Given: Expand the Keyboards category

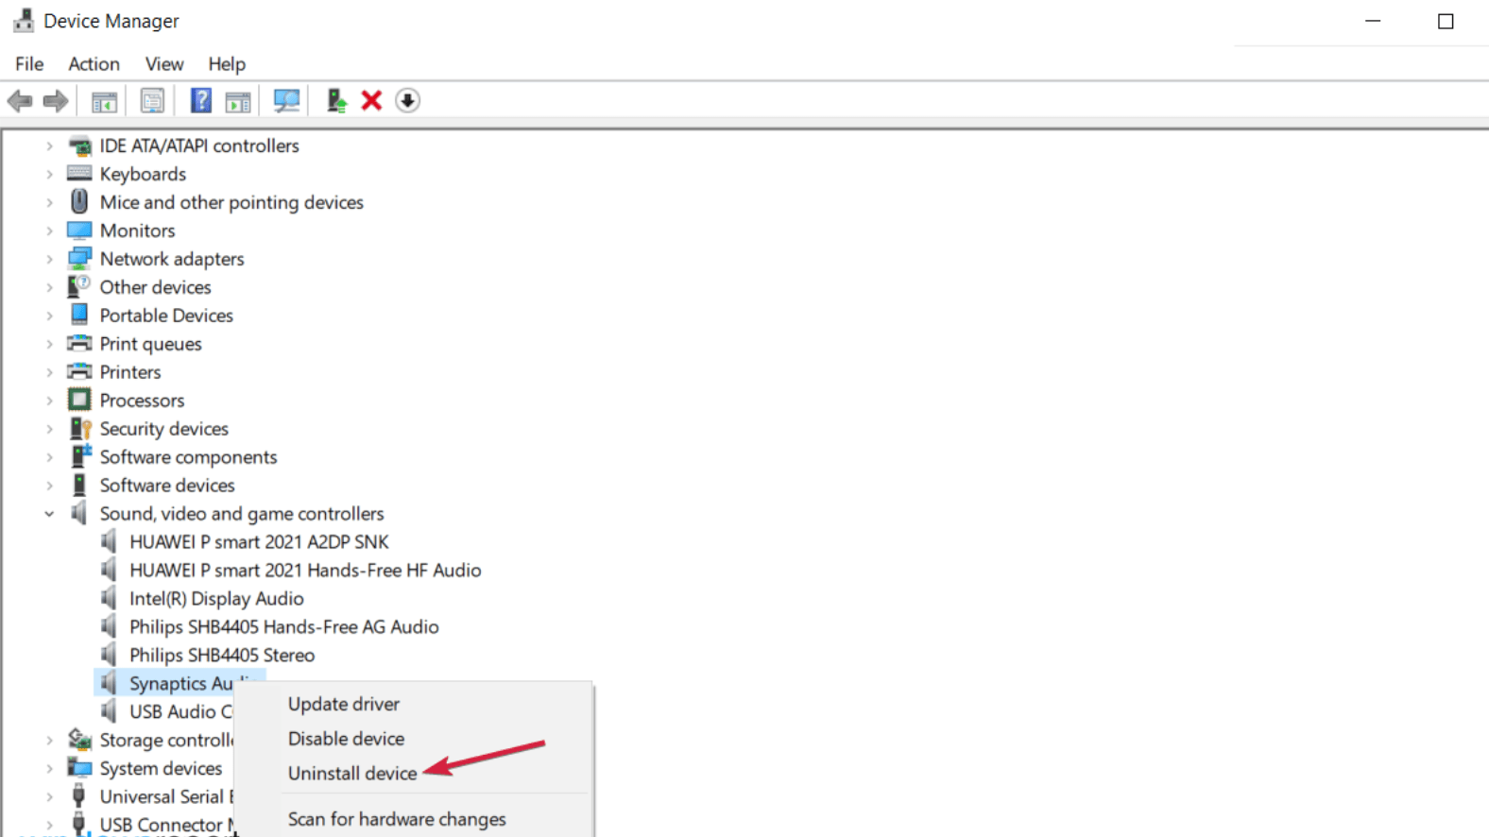Looking at the screenshot, I should point(49,175).
